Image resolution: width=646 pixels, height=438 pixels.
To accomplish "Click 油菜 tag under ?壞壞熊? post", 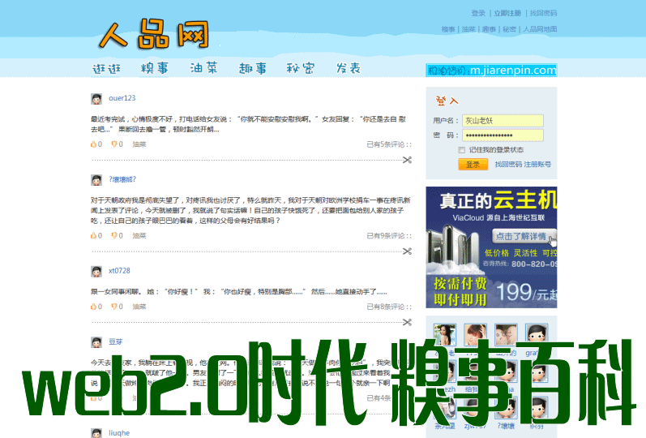I will click(139, 236).
